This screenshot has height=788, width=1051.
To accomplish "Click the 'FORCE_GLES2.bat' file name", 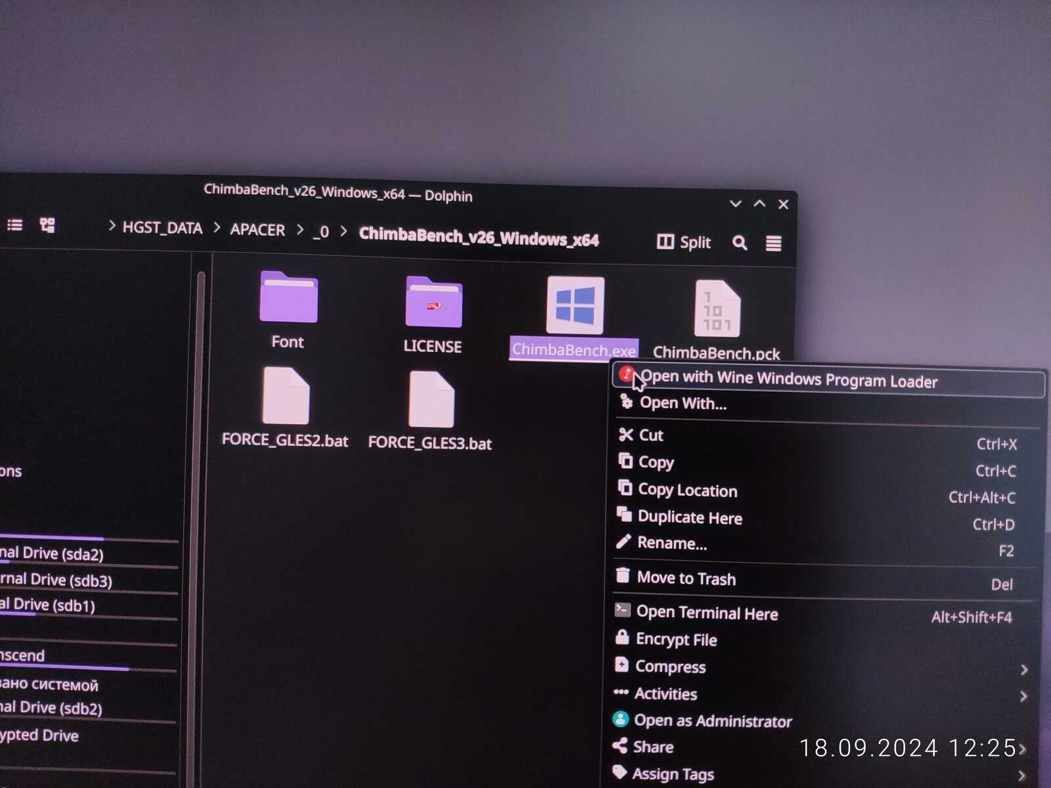I will click(x=285, y=440).
